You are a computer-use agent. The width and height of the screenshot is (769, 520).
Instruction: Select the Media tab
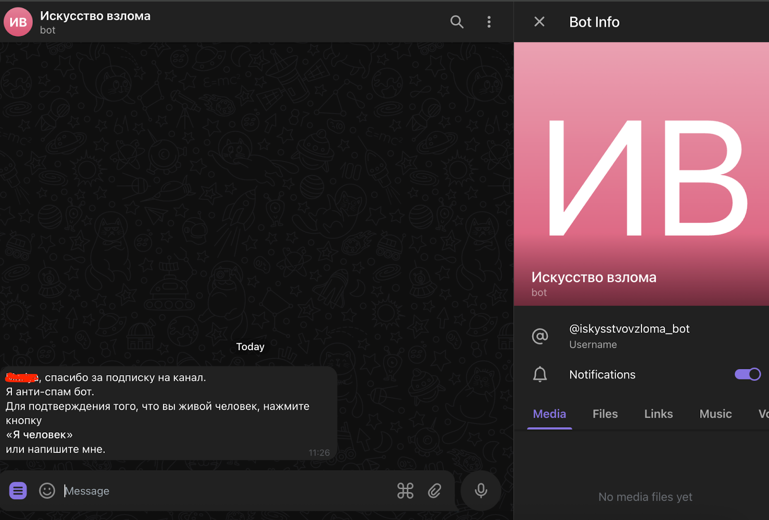pos(549,414)
